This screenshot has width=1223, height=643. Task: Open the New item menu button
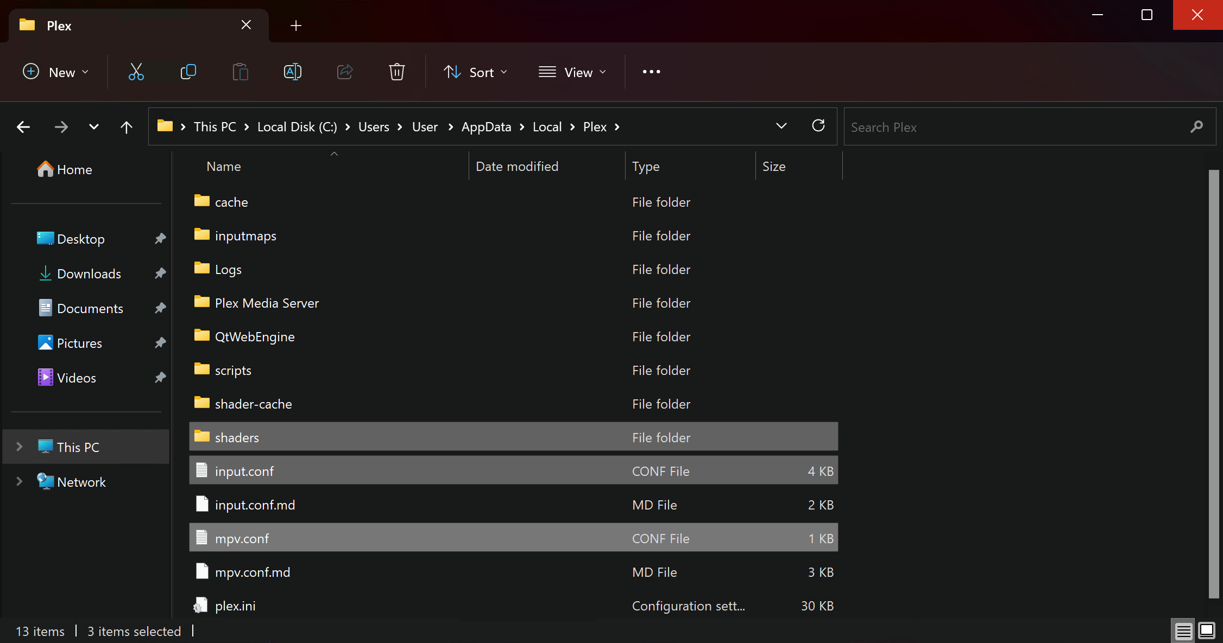pos(55,72)
